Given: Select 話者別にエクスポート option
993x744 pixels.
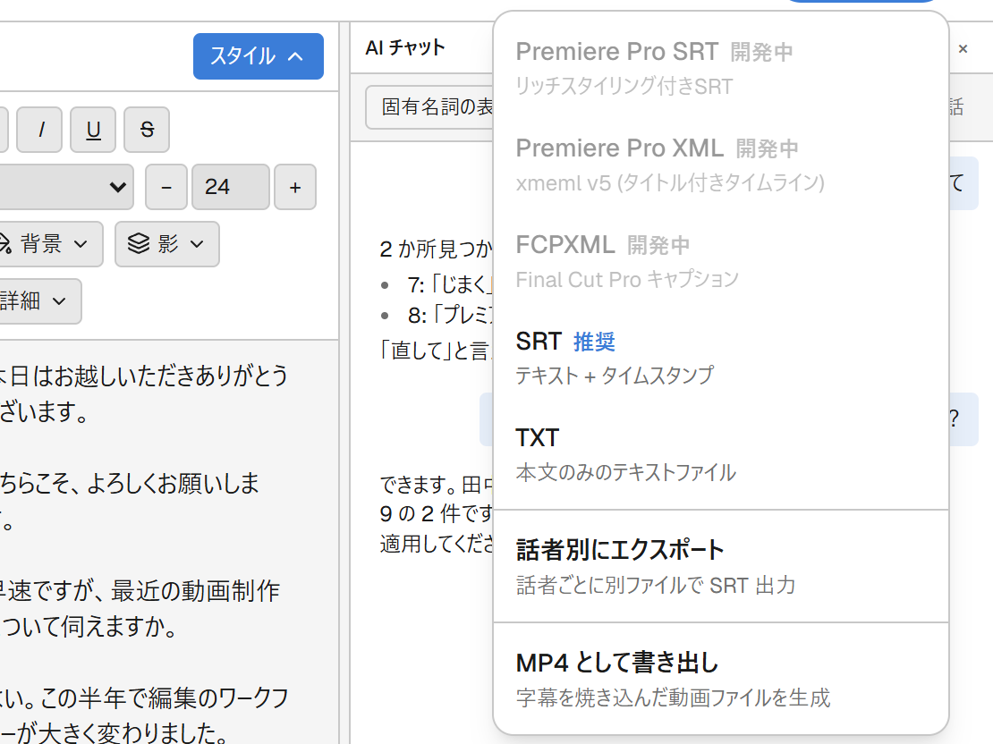Looking at the screenshot, I should pos(721,567).
